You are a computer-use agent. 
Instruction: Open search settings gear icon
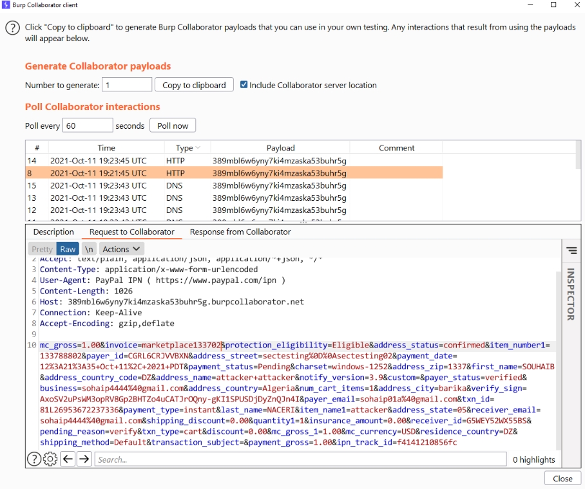[x=50, y=459]
